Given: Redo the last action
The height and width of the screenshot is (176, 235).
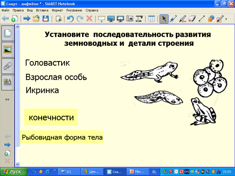Looking at the screenshot, I should [80, 19].
